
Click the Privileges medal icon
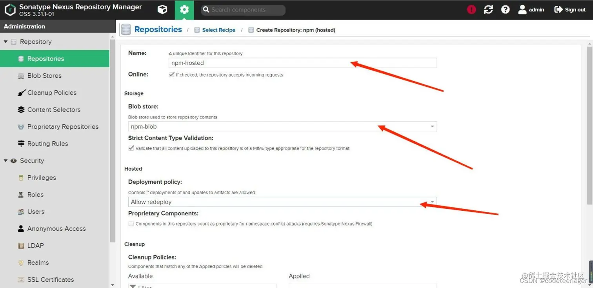[x=21, y=178]
